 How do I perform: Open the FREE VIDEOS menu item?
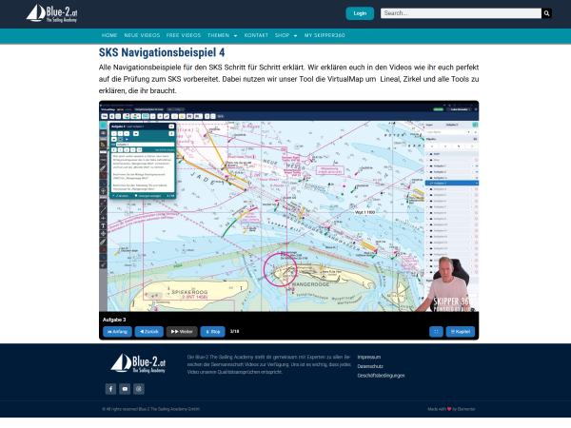(x=184, y=35)
